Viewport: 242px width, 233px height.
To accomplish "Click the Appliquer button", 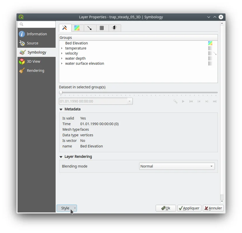I will (189, 208).
